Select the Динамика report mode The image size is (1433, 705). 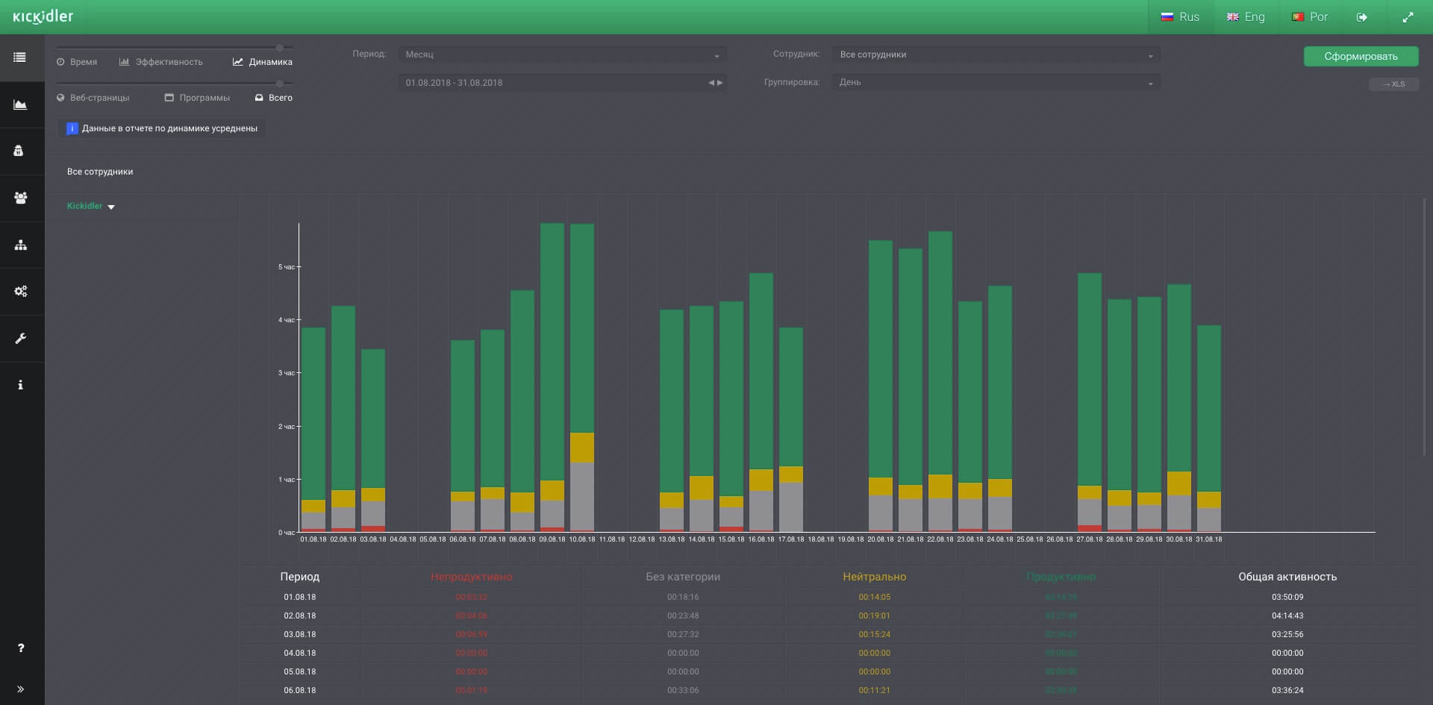click(x=263, y=62)
